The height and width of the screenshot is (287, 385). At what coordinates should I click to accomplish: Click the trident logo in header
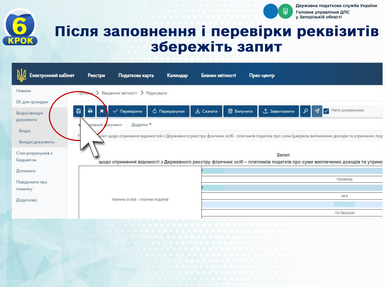click(x=21, y=75)
